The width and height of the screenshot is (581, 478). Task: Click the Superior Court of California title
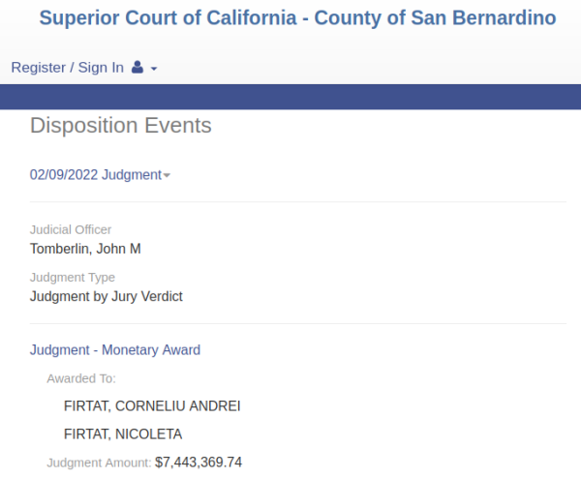pyautogui.click(x=297, y=17)
